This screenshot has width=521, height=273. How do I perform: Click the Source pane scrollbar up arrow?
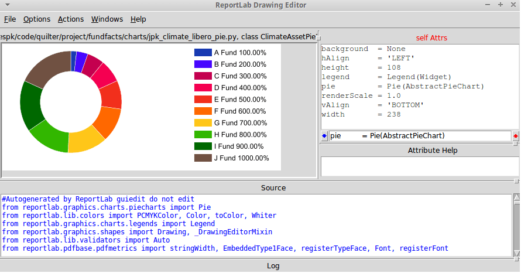(x=517, y=197)
